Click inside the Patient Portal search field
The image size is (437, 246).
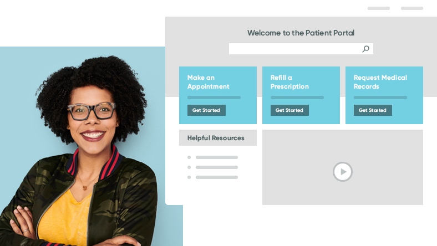pyautogui.click(x=301, y=49)
